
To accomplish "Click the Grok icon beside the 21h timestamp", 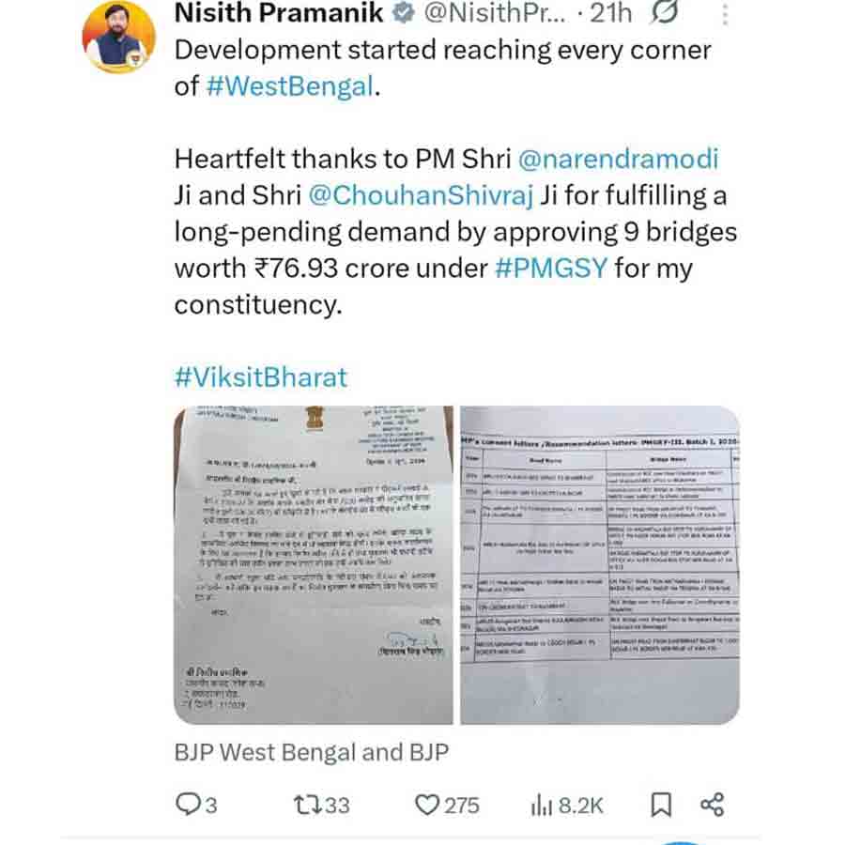I will point(665,12).
